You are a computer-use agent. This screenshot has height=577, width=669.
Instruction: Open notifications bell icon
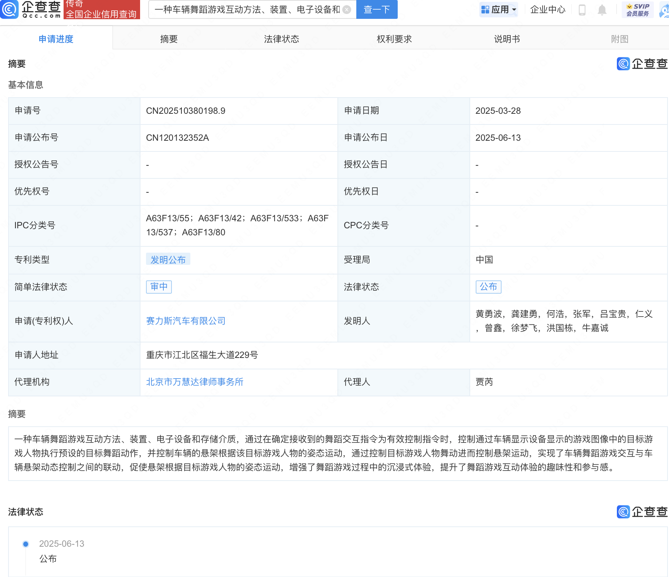[x=602, y=10]
